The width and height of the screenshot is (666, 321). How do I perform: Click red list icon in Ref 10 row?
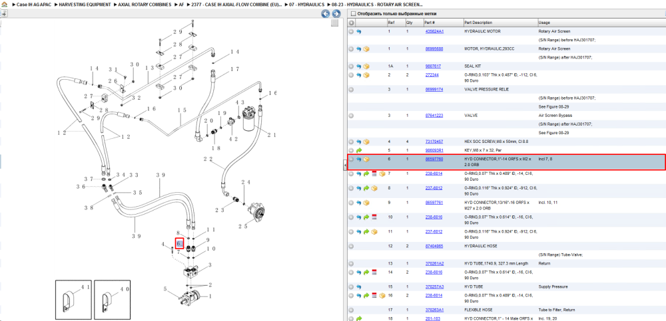tap(374, 217)
